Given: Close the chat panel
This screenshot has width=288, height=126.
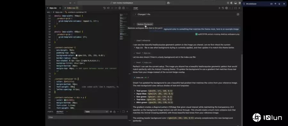Looking at the screenshot, I should [239, 8].
